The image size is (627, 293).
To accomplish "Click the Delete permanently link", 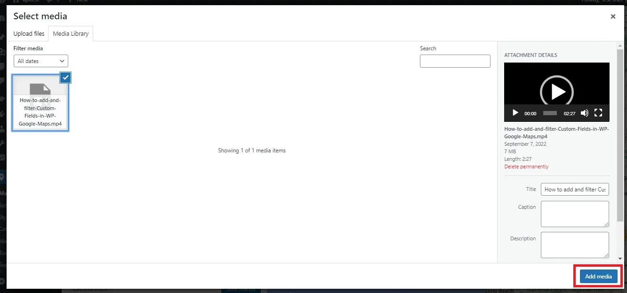I will click(526, 166).
